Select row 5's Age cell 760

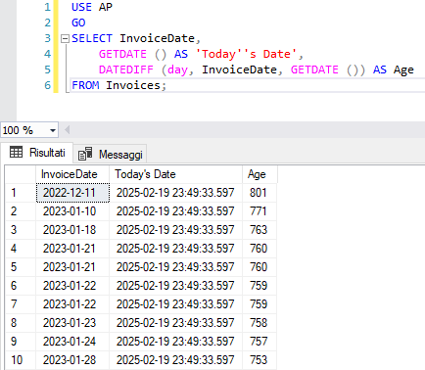260,267
